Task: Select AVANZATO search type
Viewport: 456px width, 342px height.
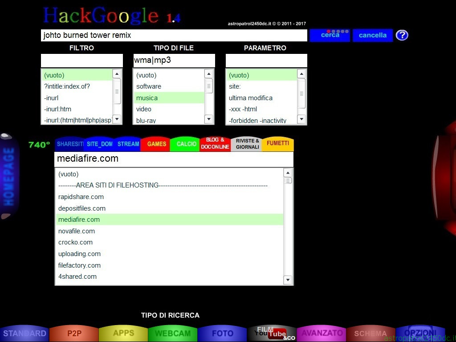Action: (x=322, y=333)
